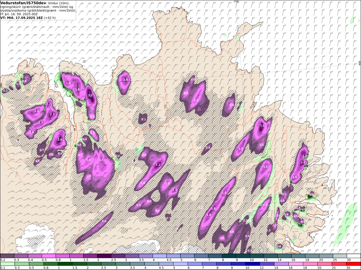This screenshot has width=361, height=270.
Task: Select the first swatch above 0.1 in lower legend
Action: coord(7,264)
